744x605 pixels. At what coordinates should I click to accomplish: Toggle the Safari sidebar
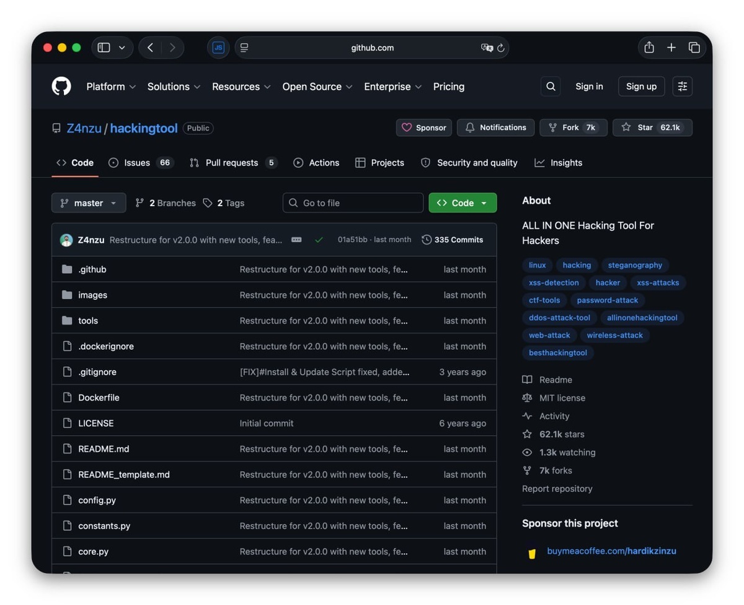[x=104, y=48]
